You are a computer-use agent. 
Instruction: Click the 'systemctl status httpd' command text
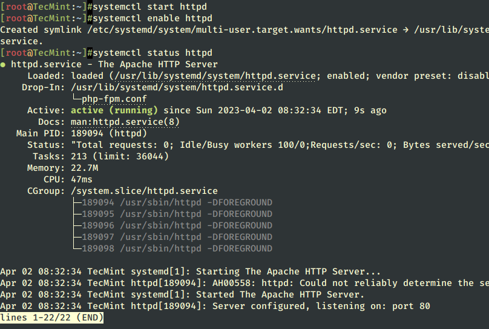(153, 53)
